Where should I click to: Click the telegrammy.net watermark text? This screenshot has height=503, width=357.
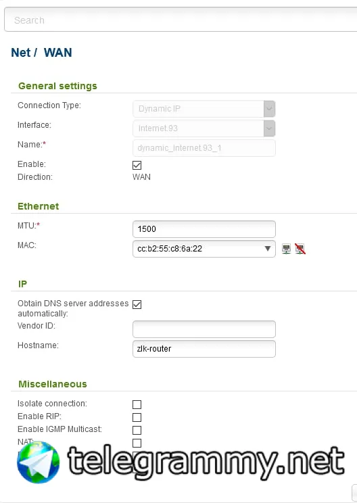click(x=206, y=462)
